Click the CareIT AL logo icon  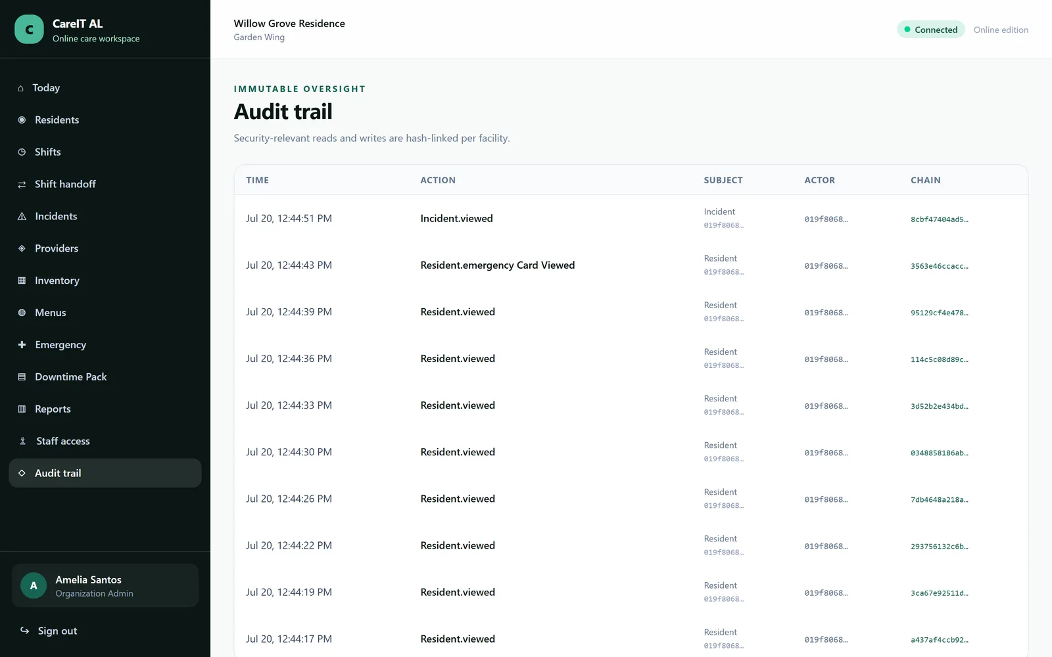point(29,30)
